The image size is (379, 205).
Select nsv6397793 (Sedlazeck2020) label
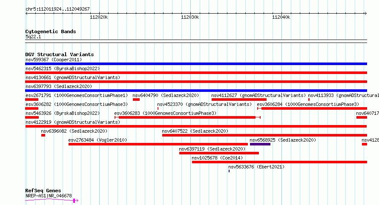point(59,86)
